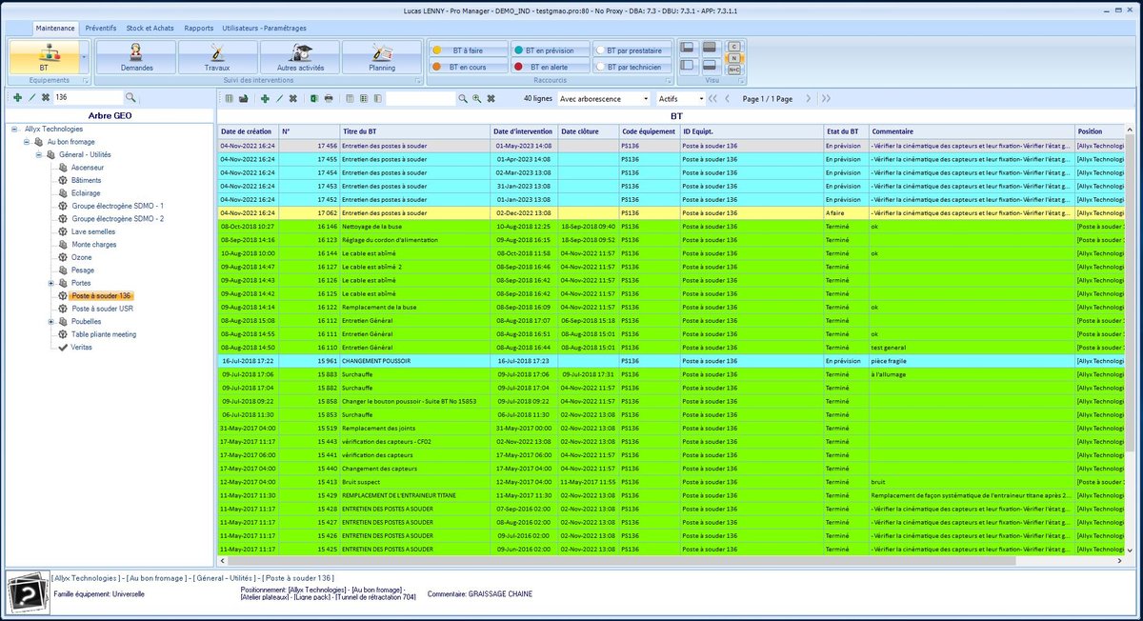Click the tree search magnifier icon
The height and width of the screenshot is (621, 1143).
click(x=130, y=97)
